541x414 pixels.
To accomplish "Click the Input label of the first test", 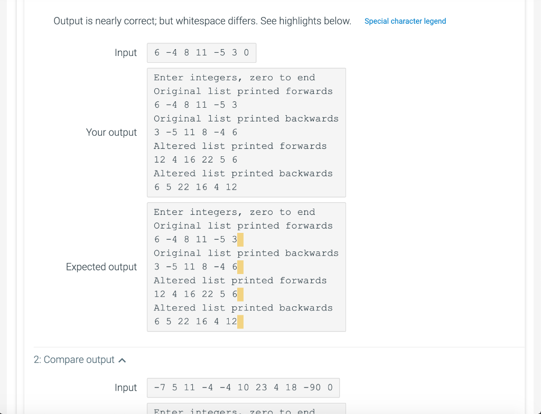I will 126,53.
